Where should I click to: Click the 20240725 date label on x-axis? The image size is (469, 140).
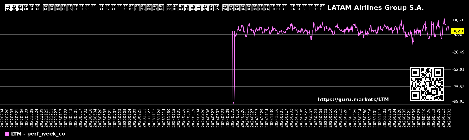[233, 118]
